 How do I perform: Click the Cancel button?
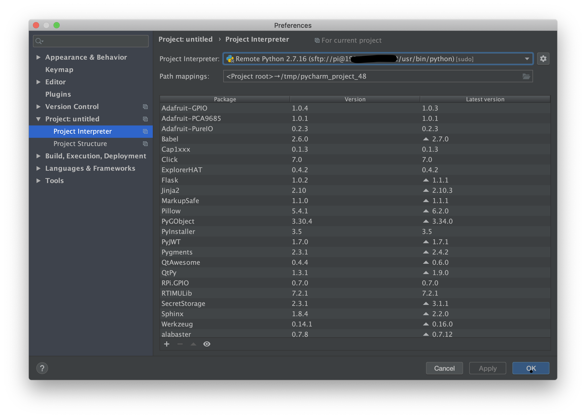pos(444,368)
